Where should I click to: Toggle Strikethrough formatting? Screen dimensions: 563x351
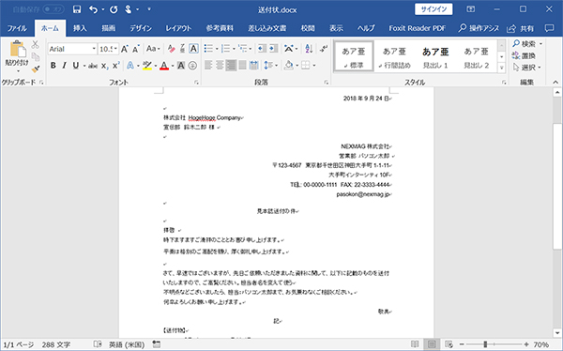click(93, 66)
